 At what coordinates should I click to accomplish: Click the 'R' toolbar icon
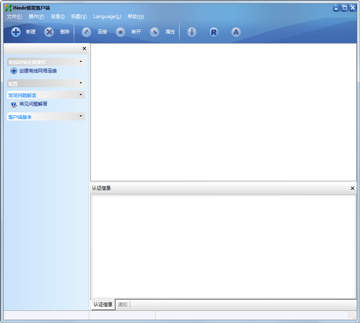pos(214,32)
